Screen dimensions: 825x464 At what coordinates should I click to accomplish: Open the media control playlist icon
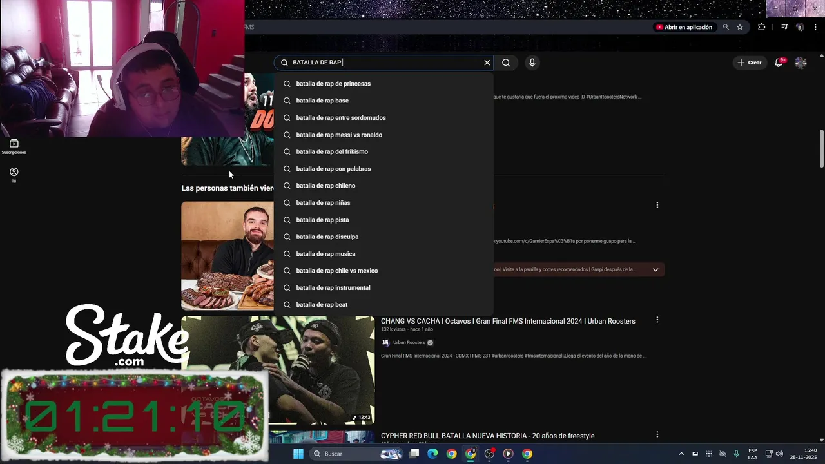point(784,27)
